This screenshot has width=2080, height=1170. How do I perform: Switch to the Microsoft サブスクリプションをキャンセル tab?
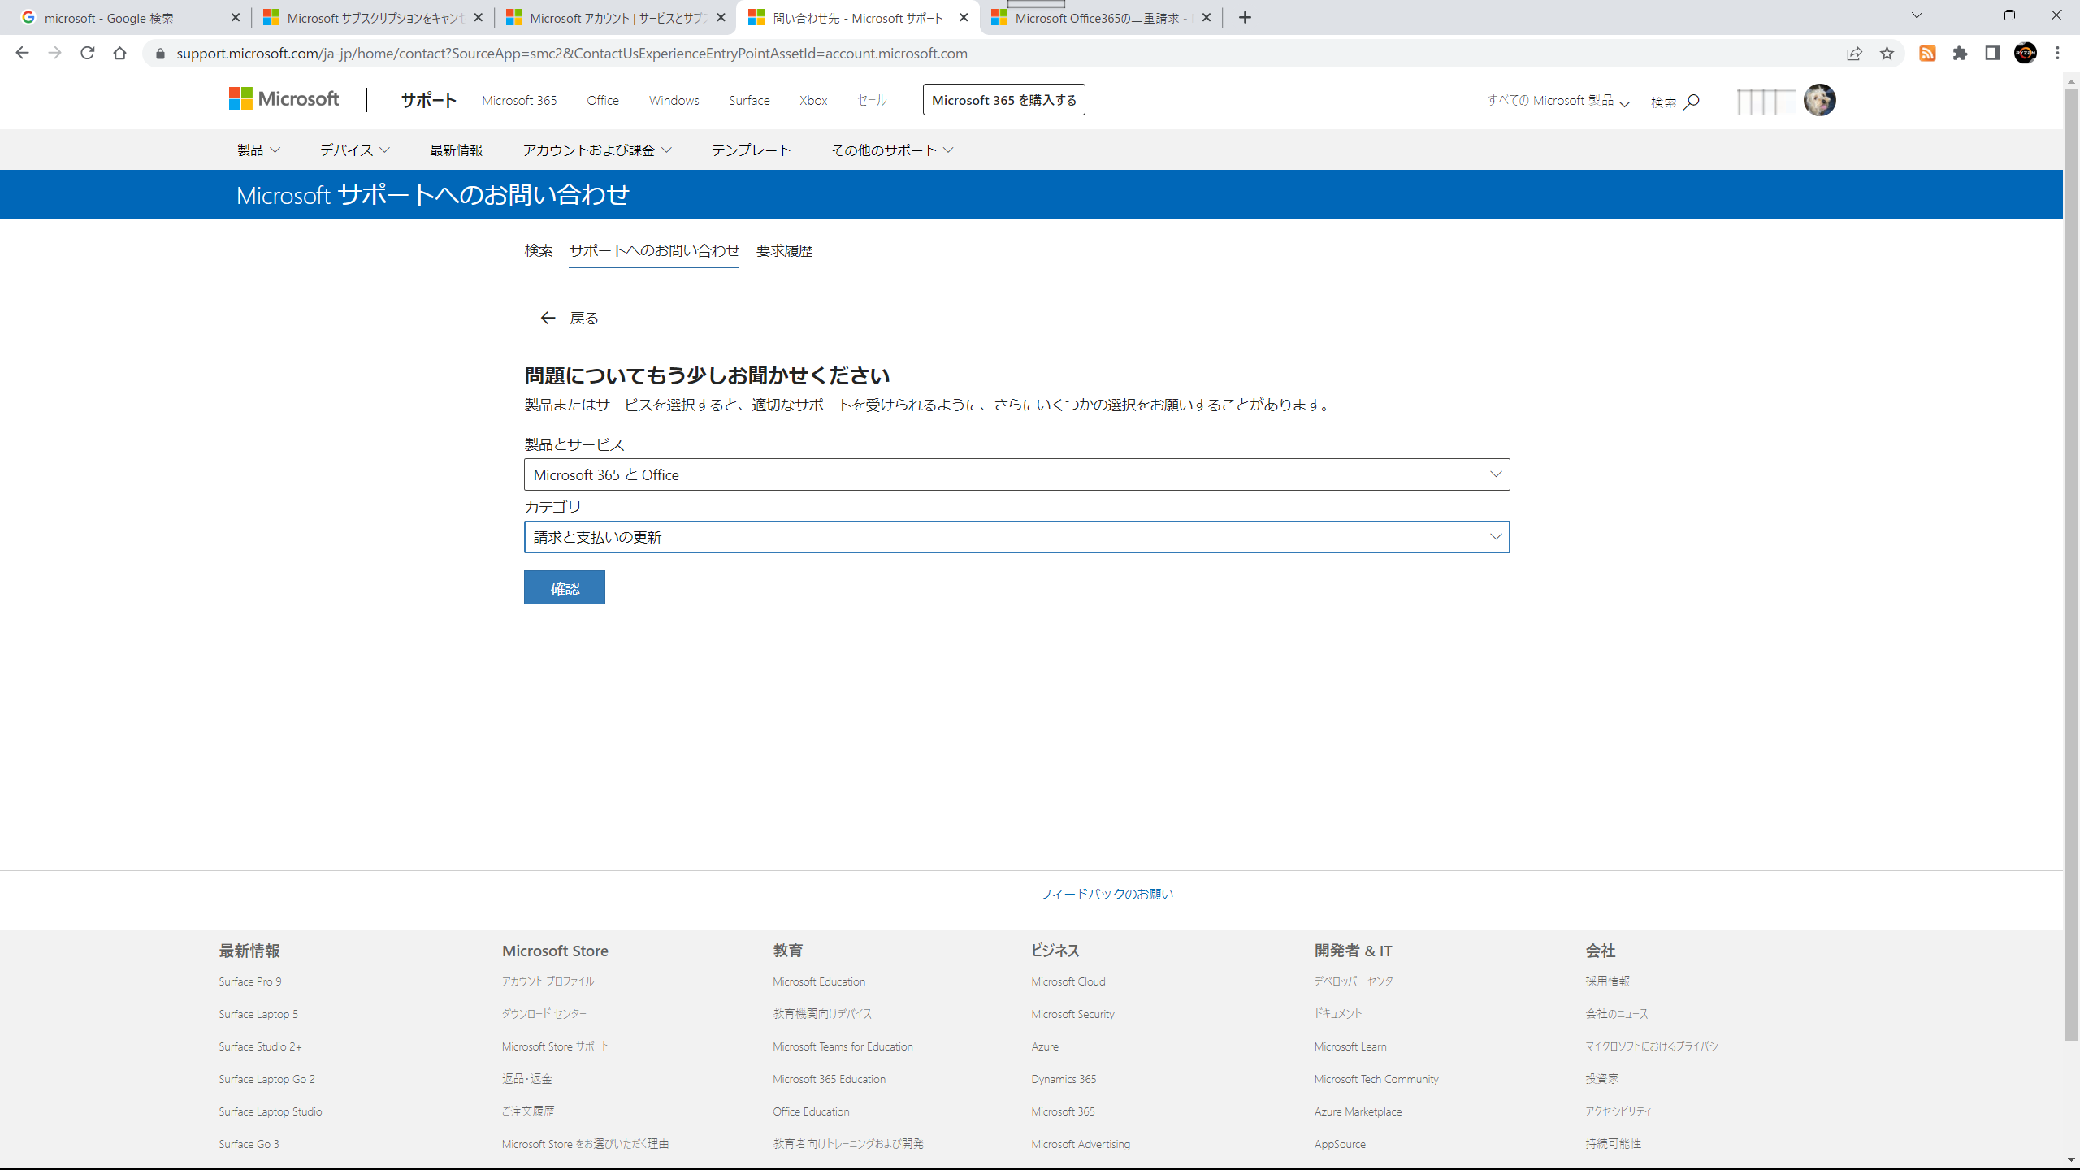click(x=375, y=18)
